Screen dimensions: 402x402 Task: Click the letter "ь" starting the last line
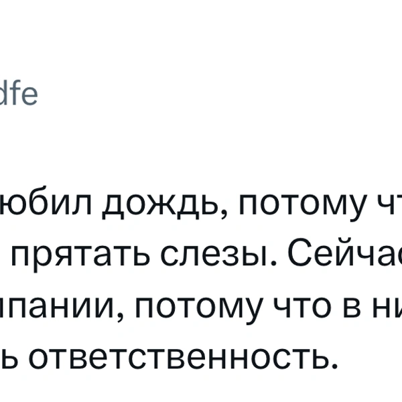pos(9,356)
